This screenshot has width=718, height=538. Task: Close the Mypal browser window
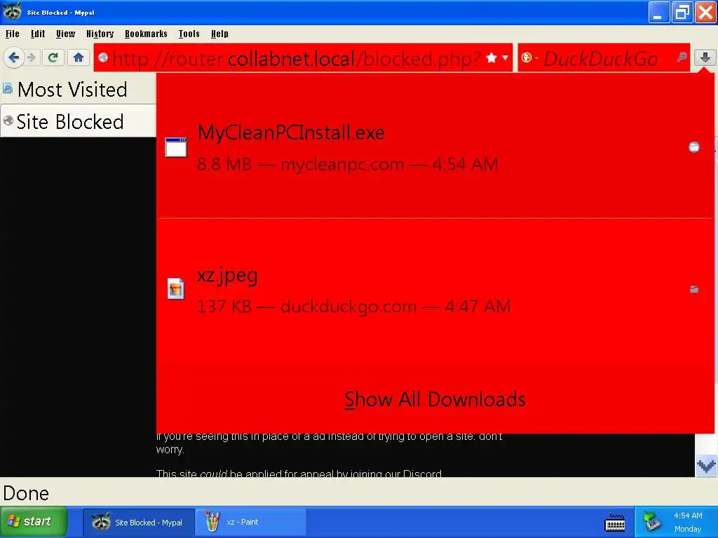click(x=705, y=13)
